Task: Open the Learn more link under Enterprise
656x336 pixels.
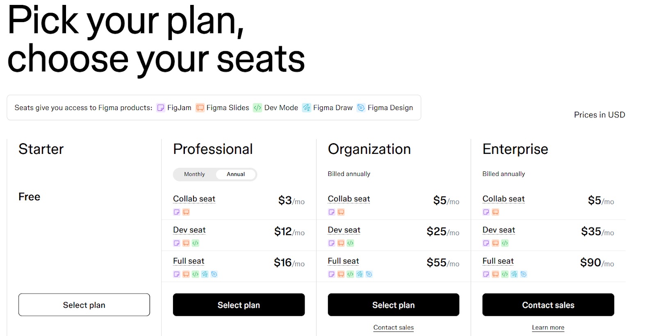Action: tap(548, 327)
